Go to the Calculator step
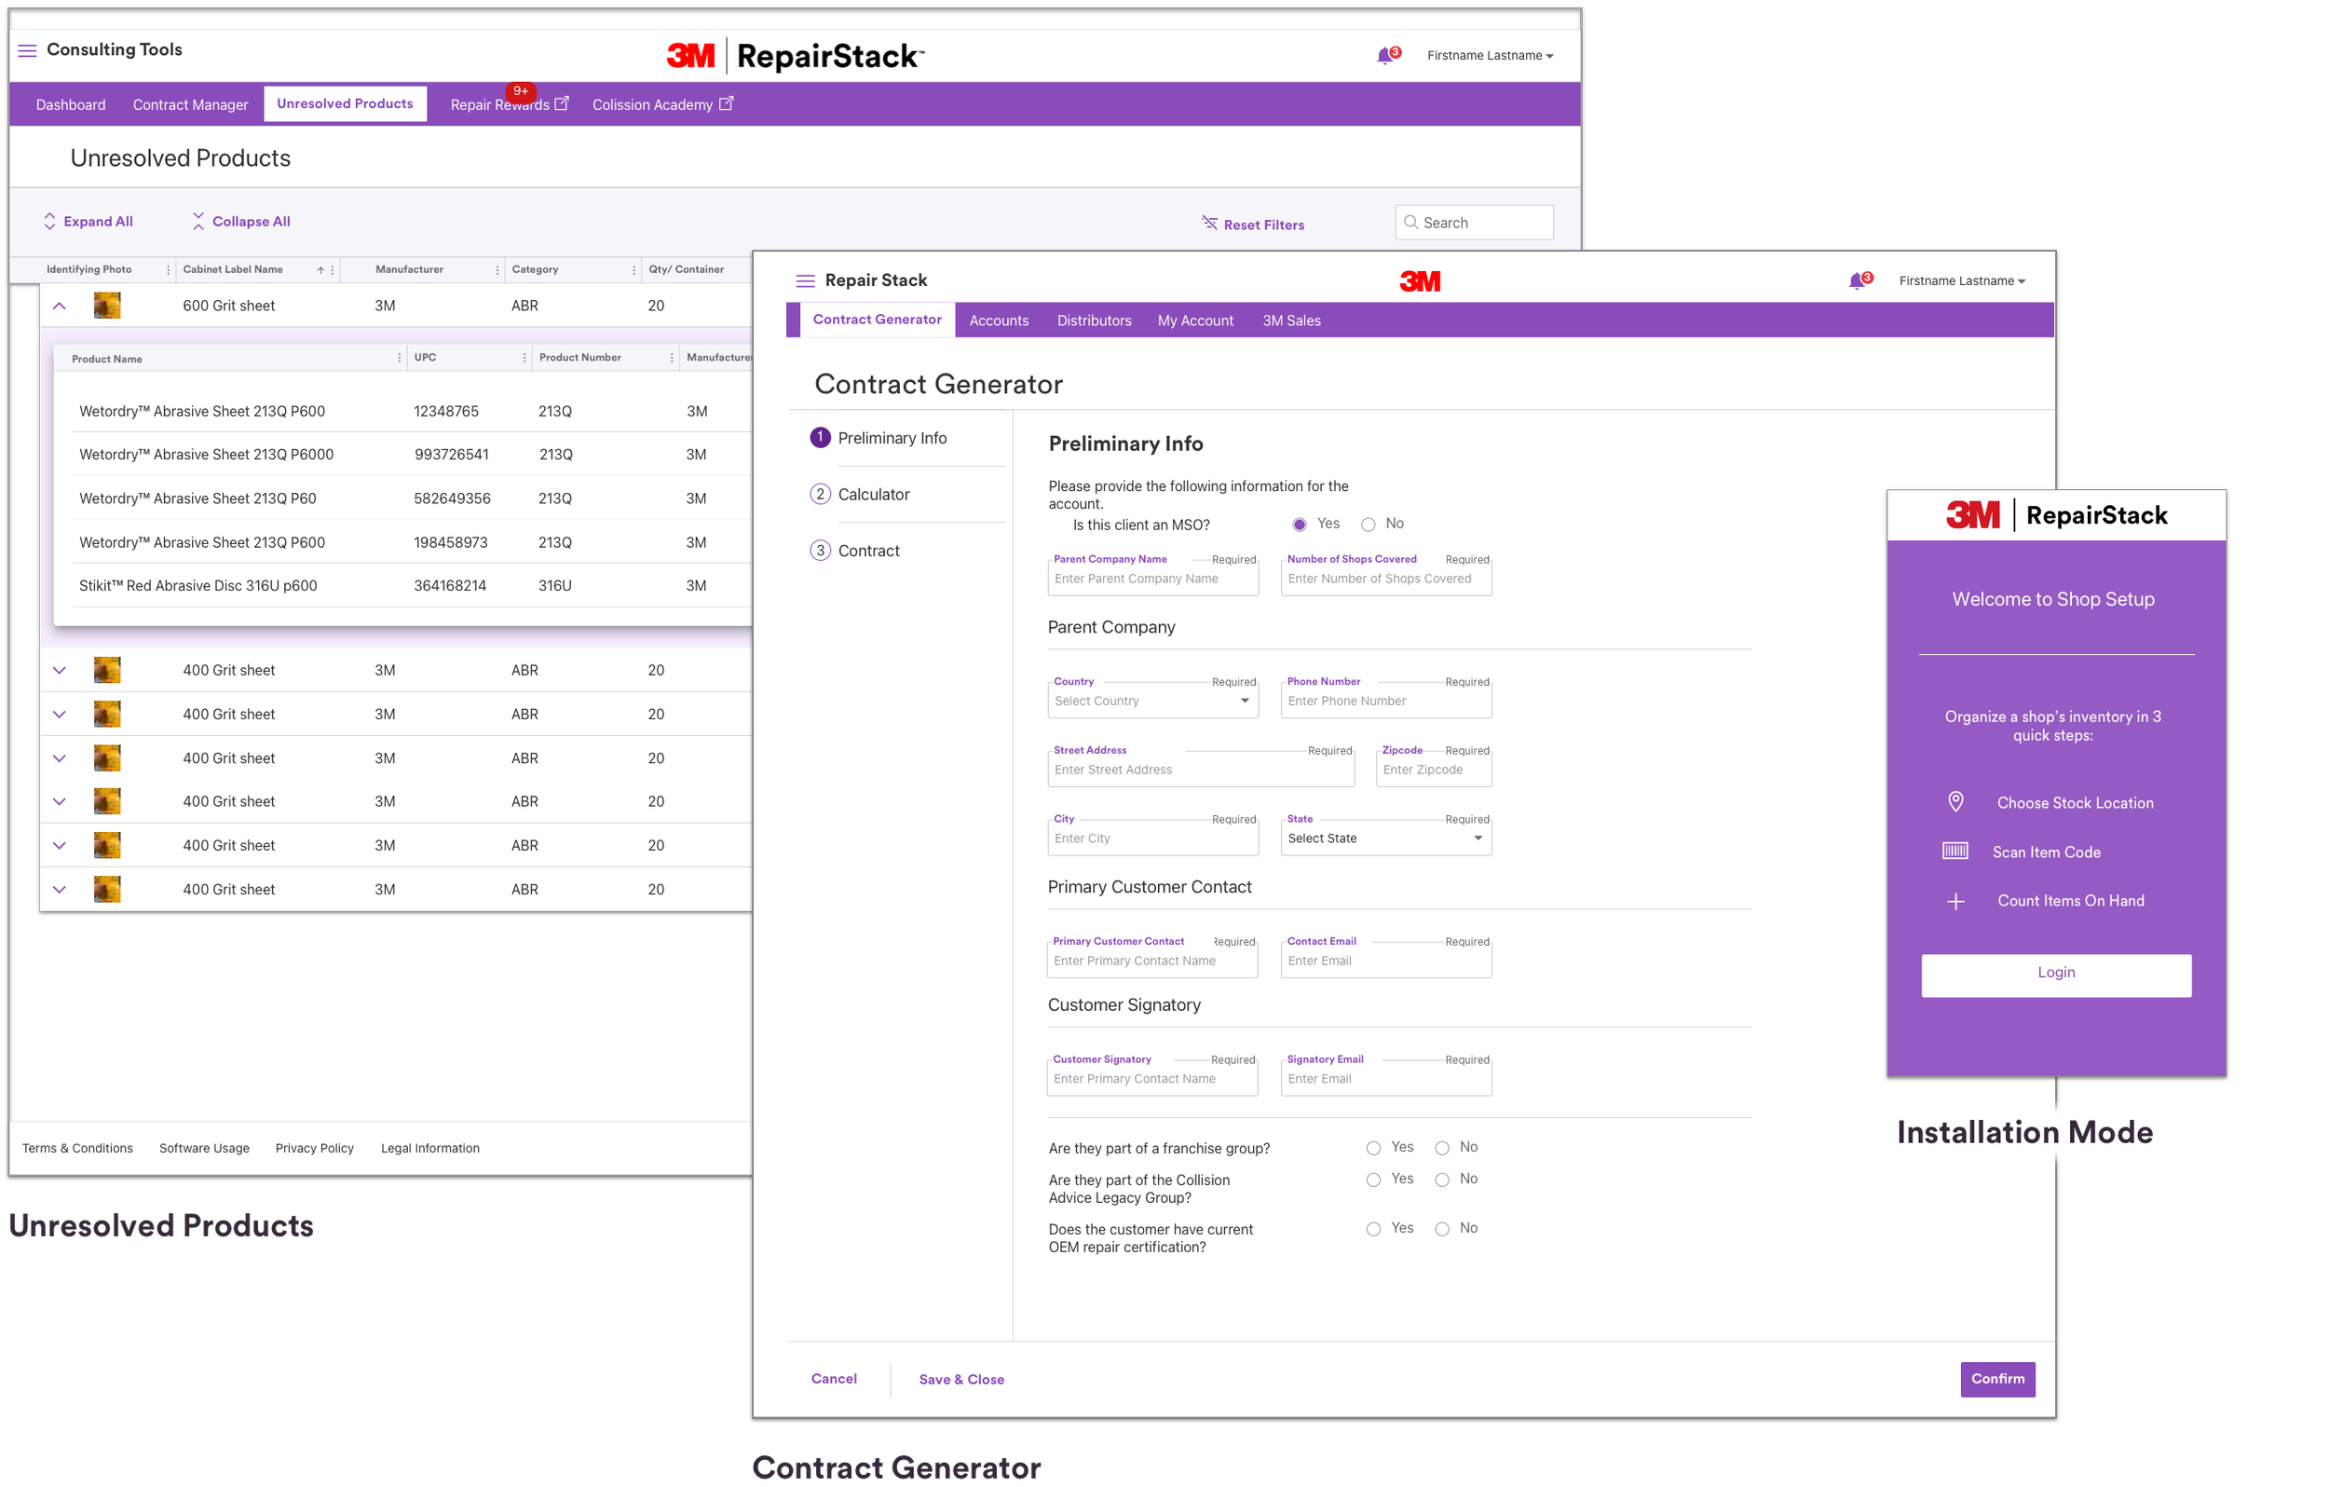Screen dimensions: 2329x1487 tap(872, 495)
